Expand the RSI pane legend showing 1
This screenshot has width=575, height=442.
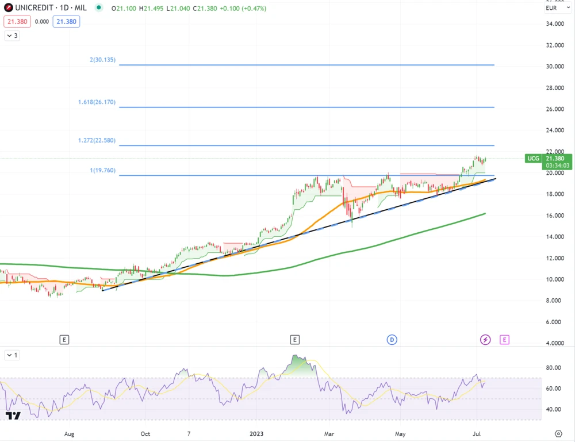pos(12,355)
